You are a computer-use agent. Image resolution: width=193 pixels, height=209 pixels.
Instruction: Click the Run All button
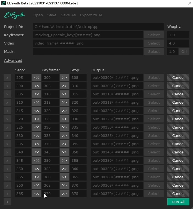(178, 202)
